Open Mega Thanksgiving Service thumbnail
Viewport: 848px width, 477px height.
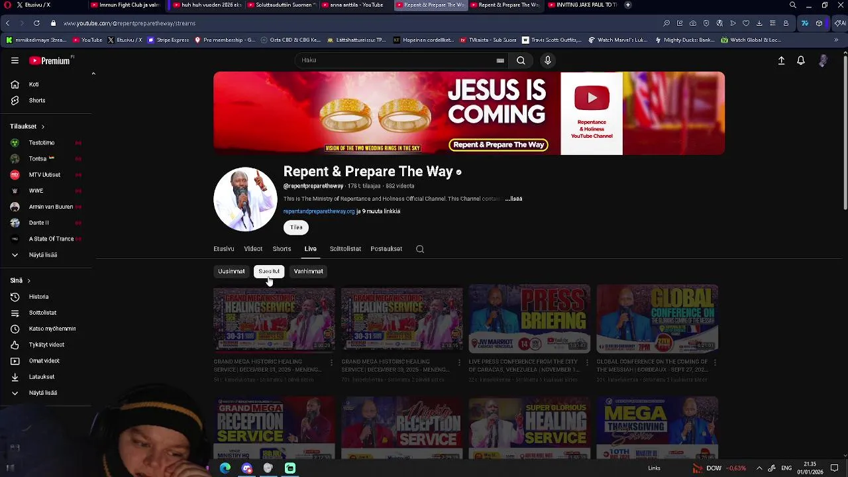(657, 428)
